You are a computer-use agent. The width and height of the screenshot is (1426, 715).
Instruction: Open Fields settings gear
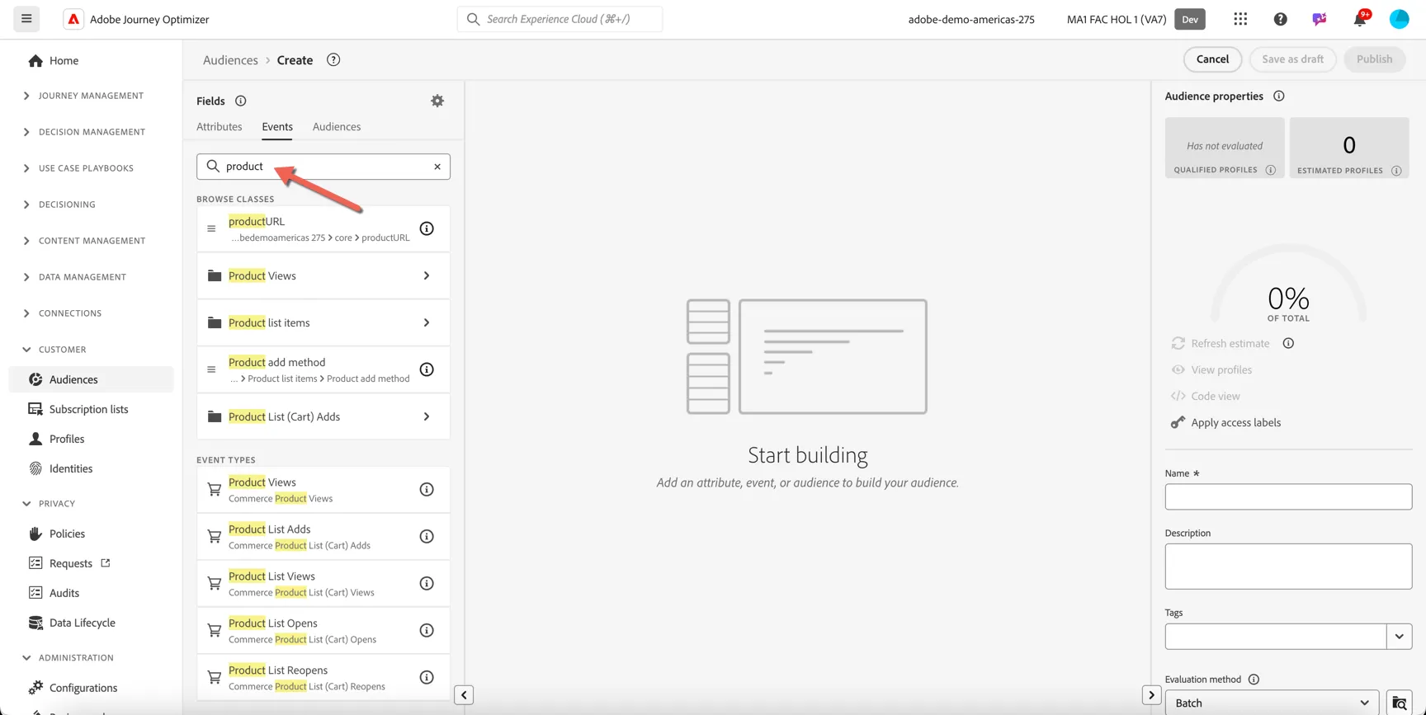pyautogui.click(x=437, y=101)
